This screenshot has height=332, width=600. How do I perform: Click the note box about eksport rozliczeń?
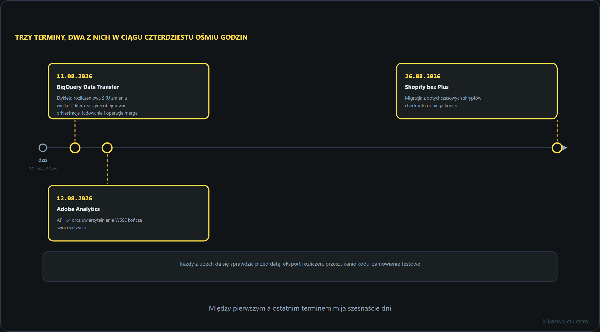tap(300, 267)
